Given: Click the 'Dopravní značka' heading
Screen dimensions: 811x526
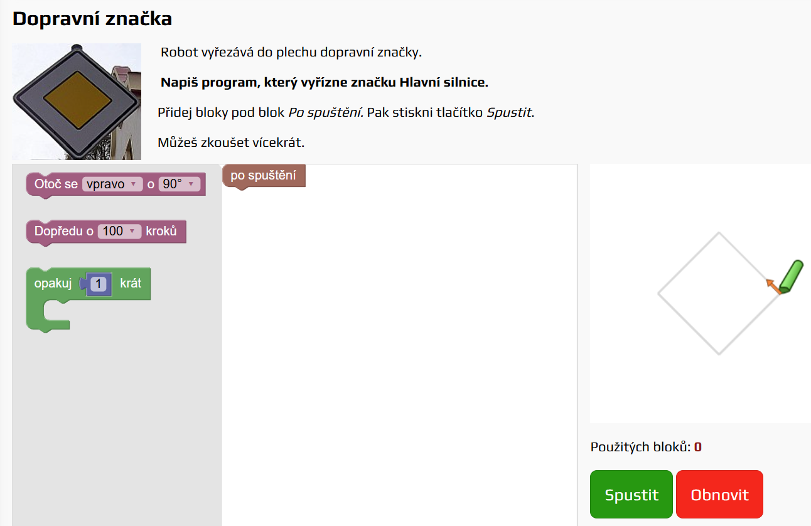Looking at the screenshot, I should click(x=92, y=19).
